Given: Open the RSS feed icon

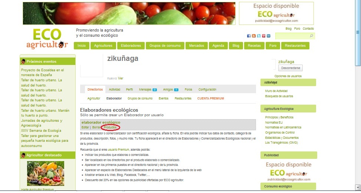Looking at the screenshot, I should pyautogui.click(x=254, y=36).
